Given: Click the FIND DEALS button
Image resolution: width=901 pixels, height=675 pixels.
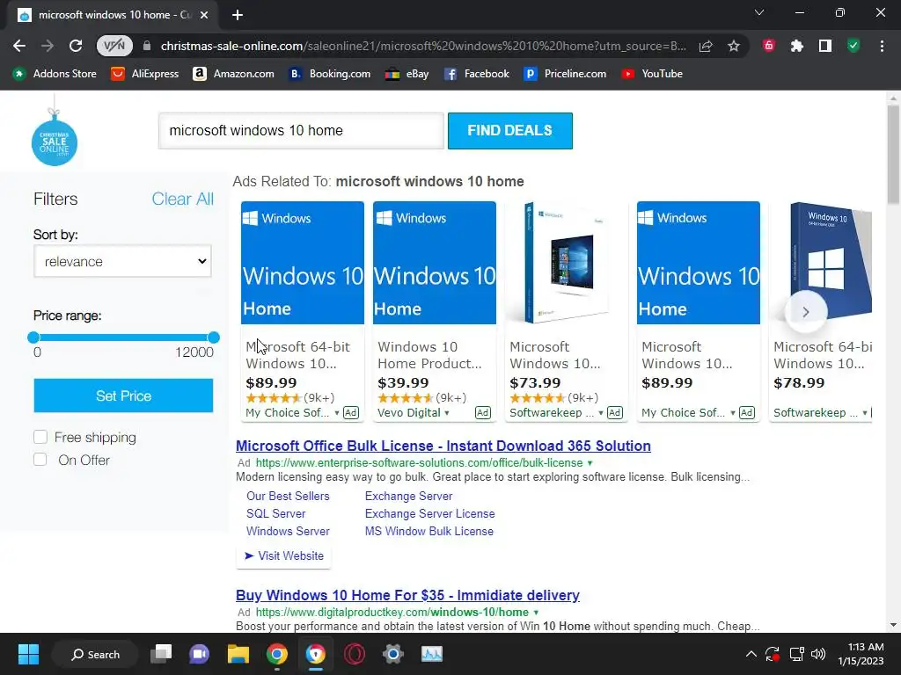Looking at the screenshot, I should click(510, 131).
